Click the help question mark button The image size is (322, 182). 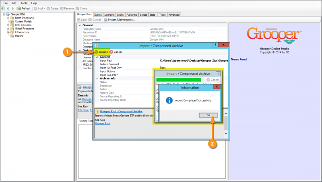click(215, 45)
